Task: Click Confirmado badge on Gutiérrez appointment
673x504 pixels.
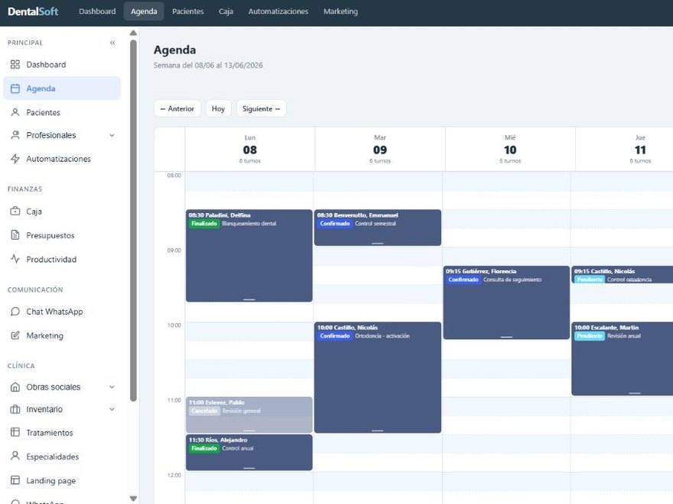Action: (x=463, y=279)
